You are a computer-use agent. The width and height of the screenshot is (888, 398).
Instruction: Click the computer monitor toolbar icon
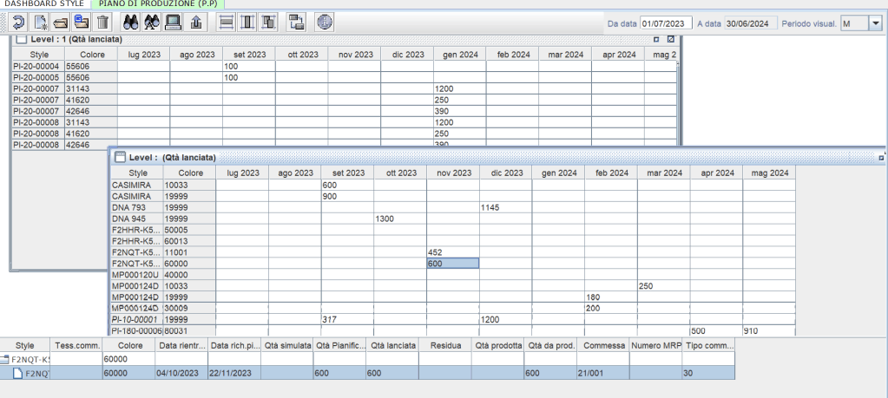tap(173, 23)
